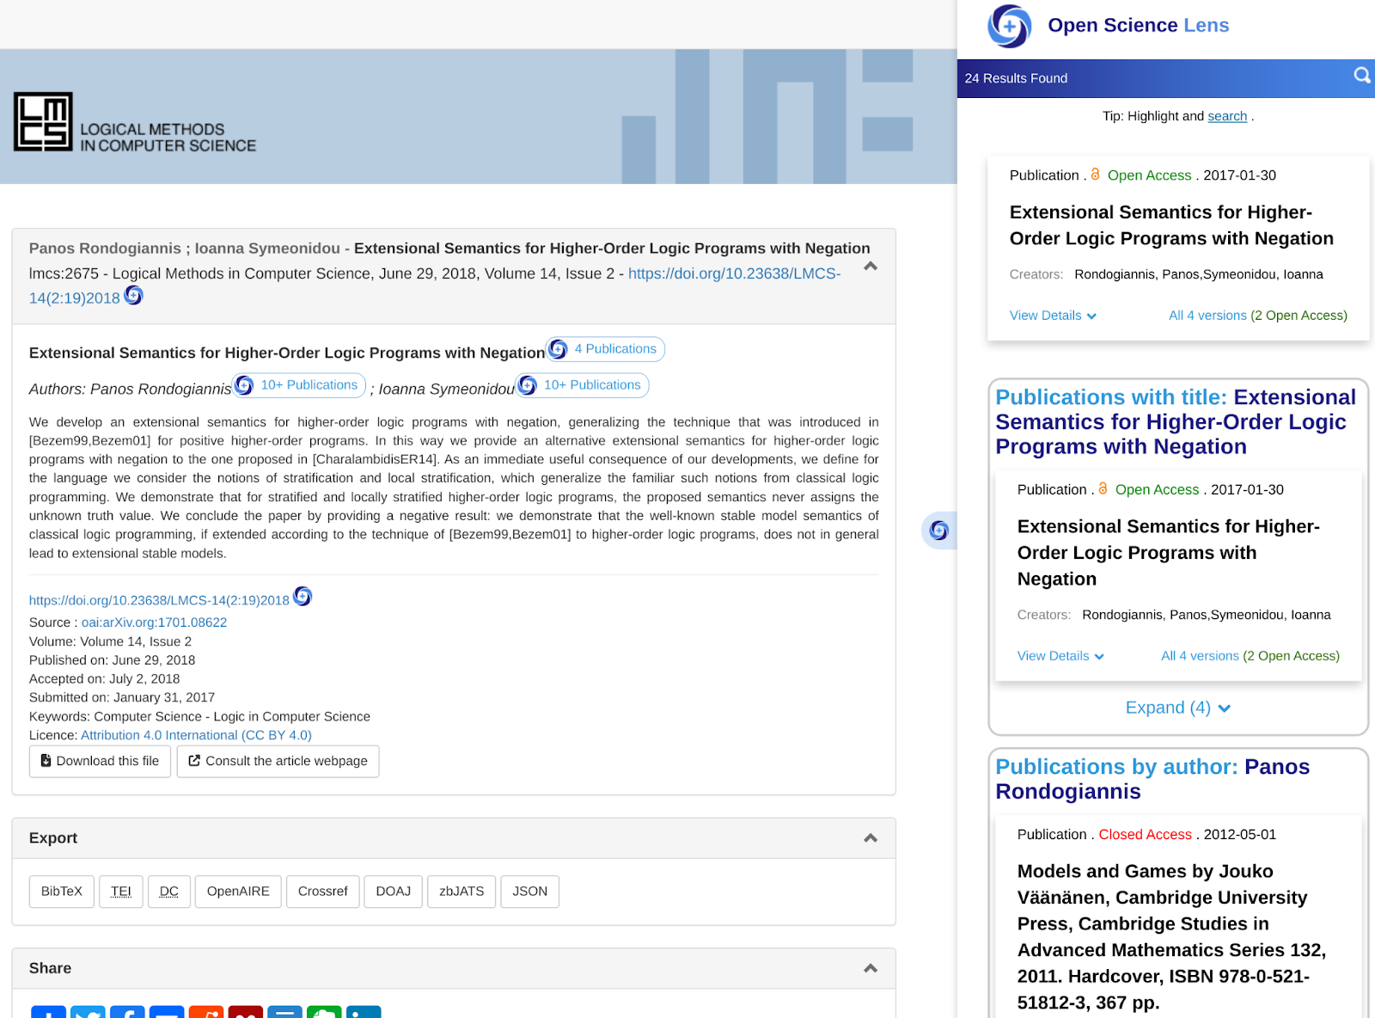
Task: Click the download file icon
Action: (x=46, y=761)
